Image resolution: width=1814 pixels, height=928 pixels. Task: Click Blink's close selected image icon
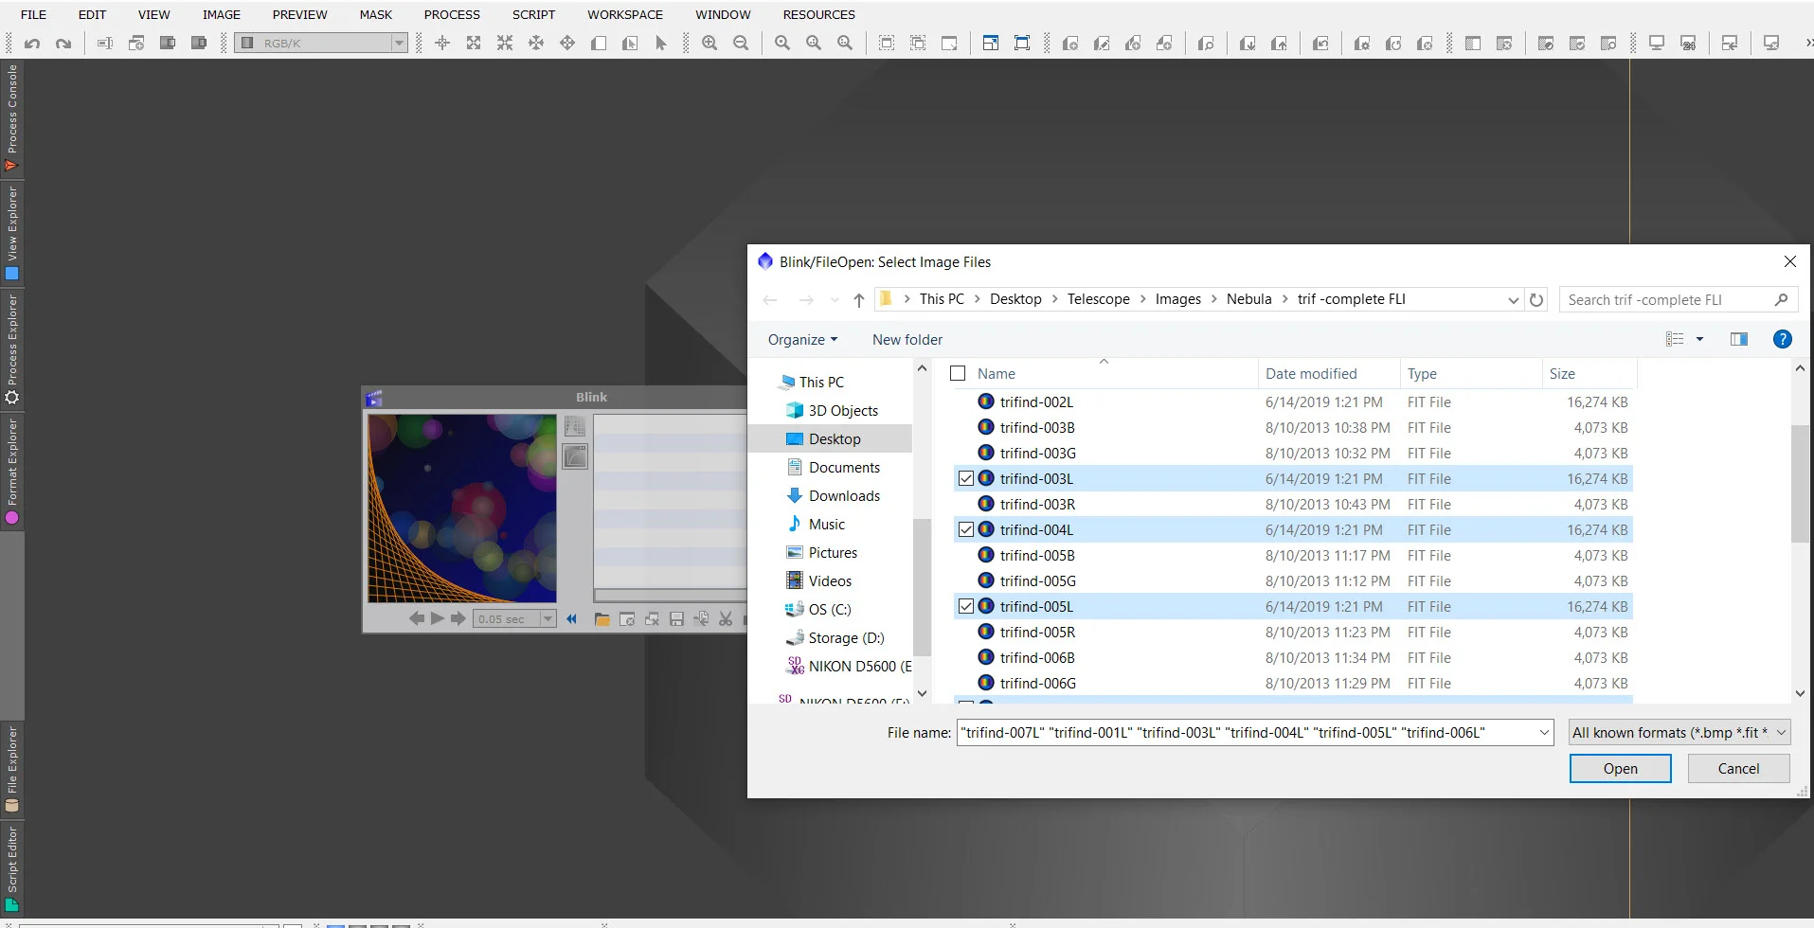coord(626,618)
